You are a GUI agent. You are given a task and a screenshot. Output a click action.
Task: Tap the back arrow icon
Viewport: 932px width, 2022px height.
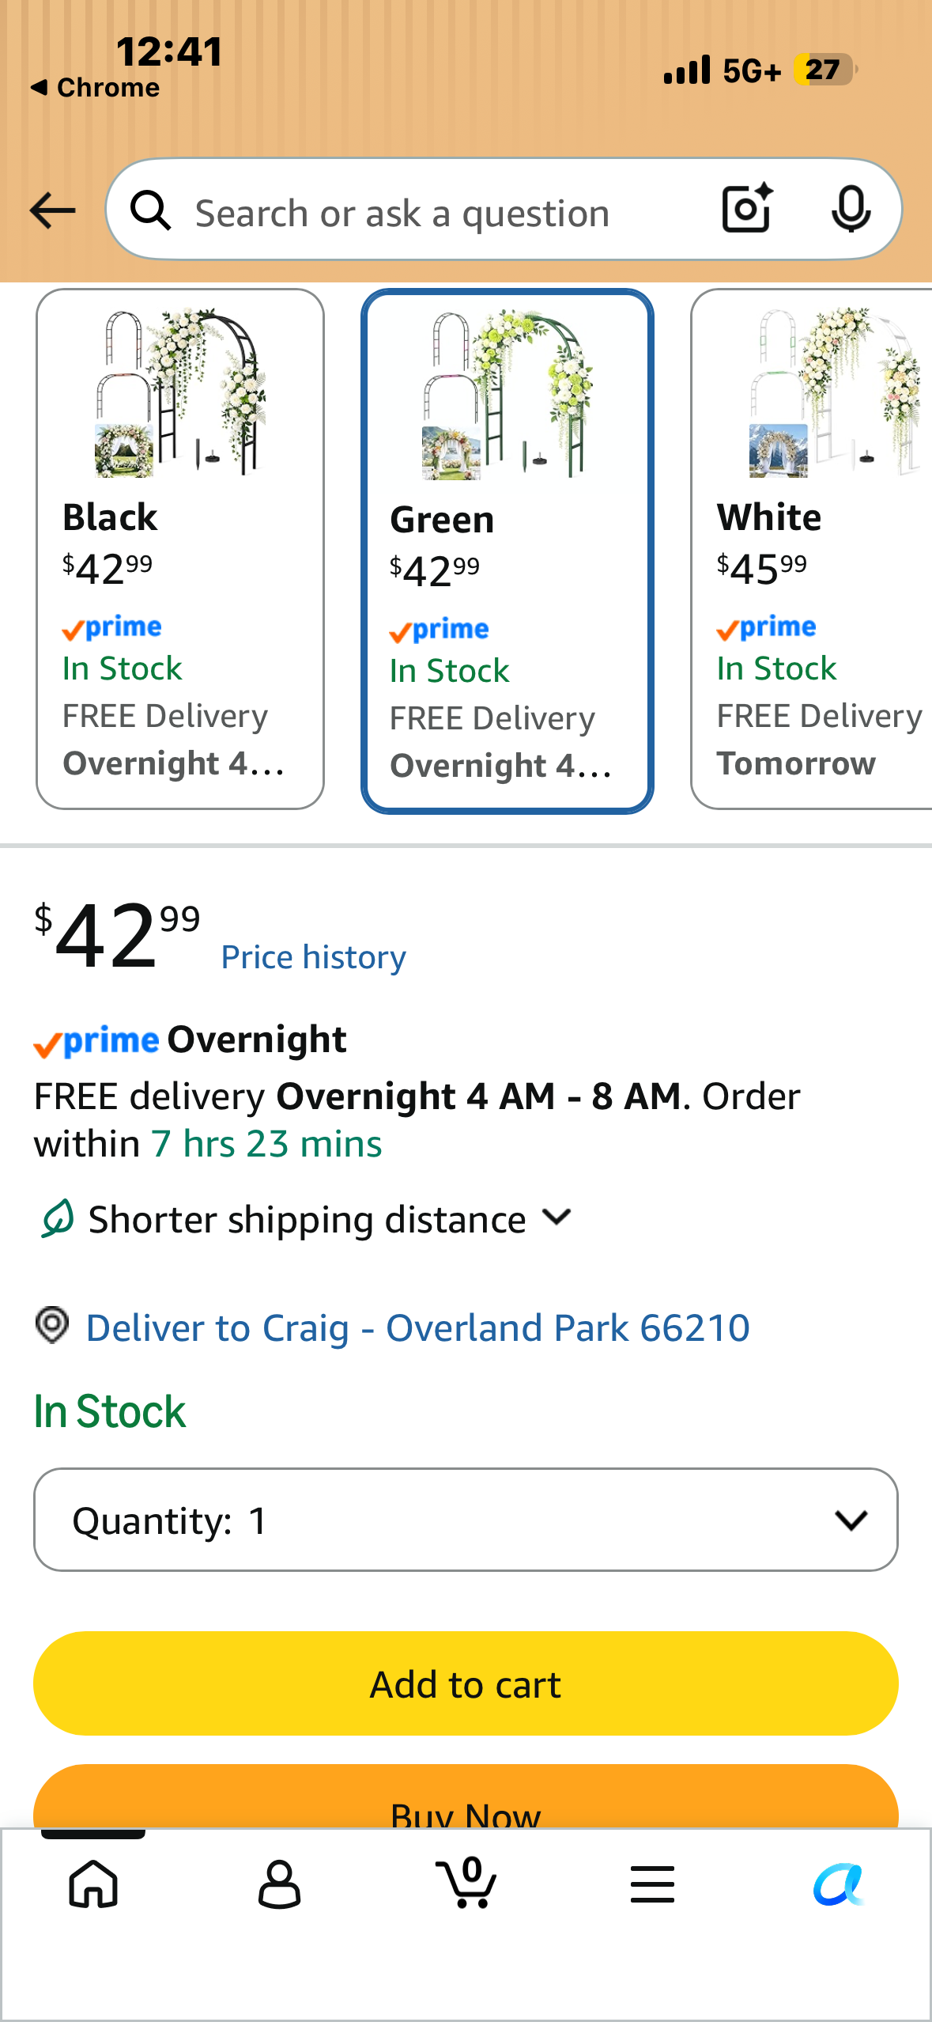[x=52, y=211]
